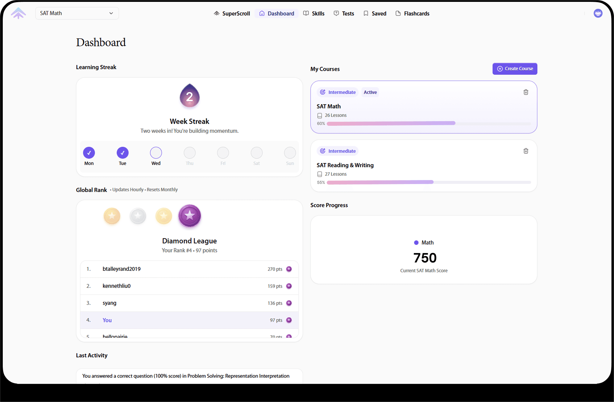
Task: Open the SAT Math course dropdown
Action: coord(77,13)
